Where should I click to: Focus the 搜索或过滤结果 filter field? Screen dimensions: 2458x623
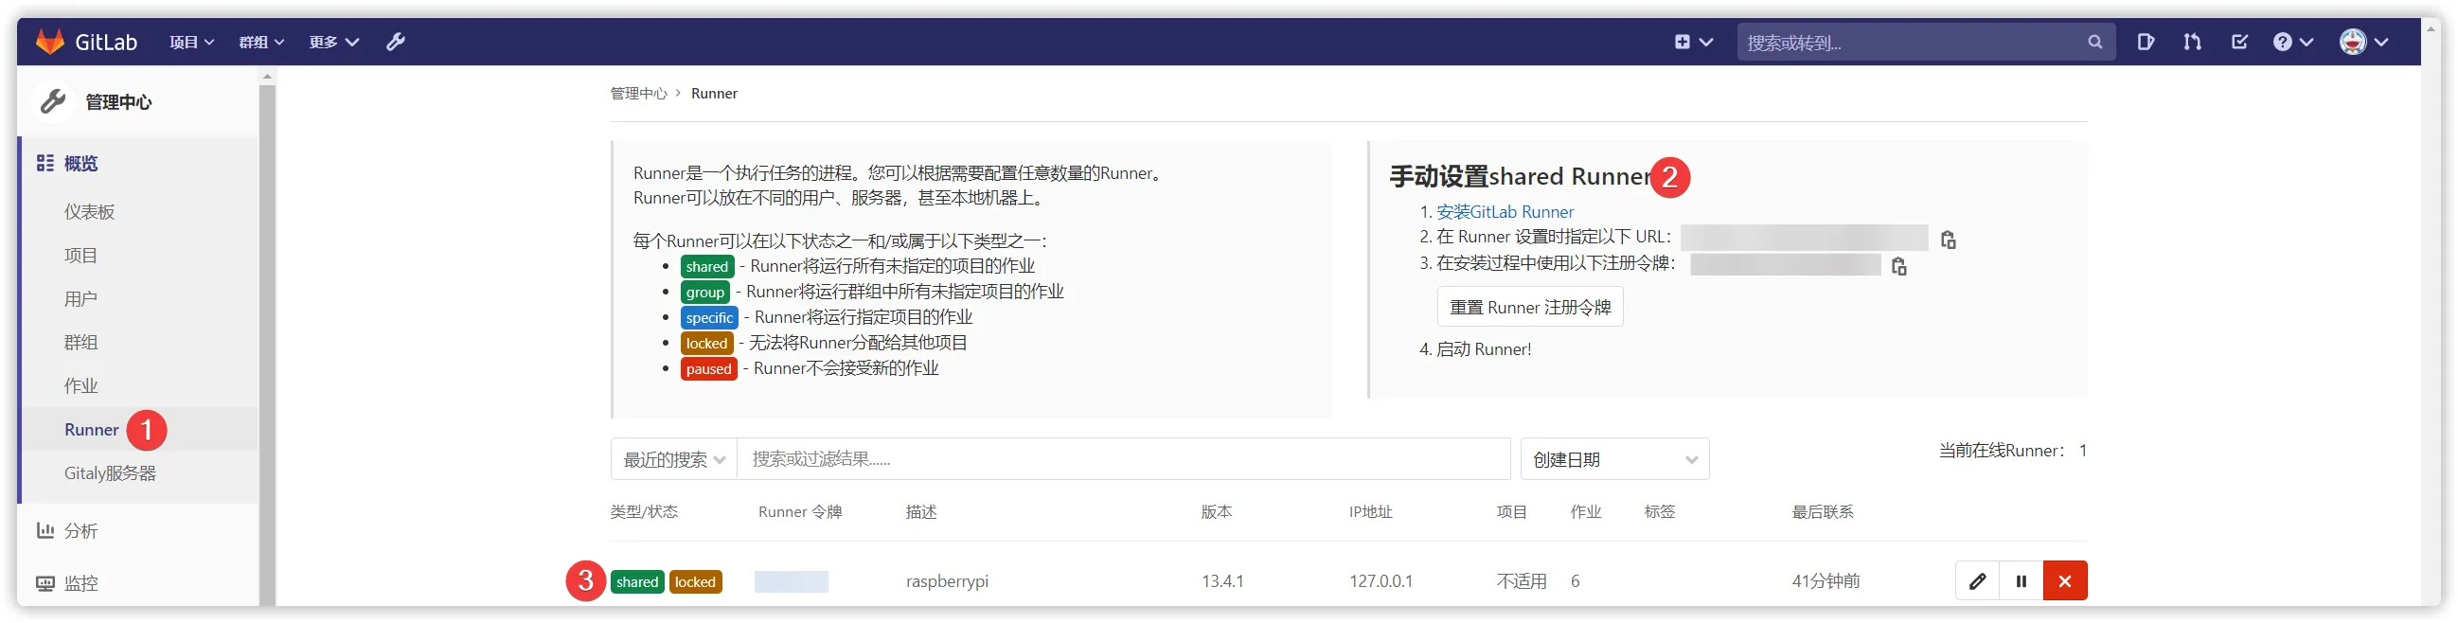tap(1123, 459)
